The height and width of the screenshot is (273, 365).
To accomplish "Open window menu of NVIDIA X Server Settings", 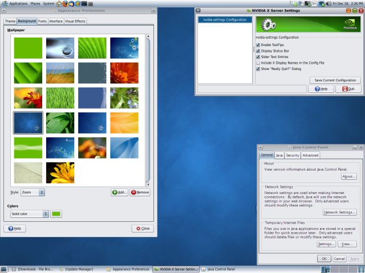I will 198,10.
